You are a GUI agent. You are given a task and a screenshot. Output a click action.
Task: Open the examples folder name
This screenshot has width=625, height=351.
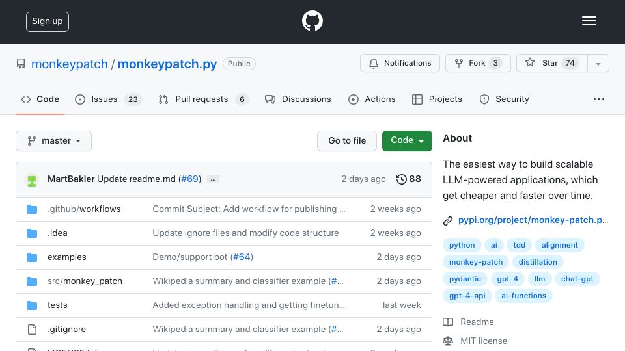pos(66,257)
